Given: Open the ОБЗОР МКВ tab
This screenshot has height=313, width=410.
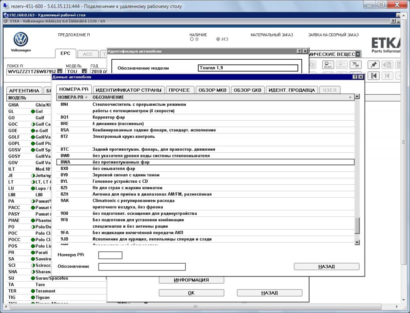Looking at the screenshot, I should [x=212, y=90].
